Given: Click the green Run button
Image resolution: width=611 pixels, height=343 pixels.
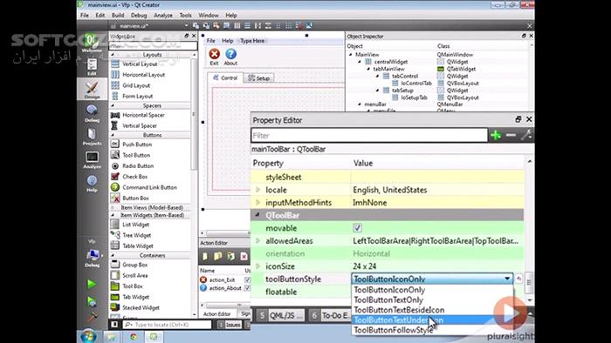Looking at the screenshot, I should click(x=92, y=284).
